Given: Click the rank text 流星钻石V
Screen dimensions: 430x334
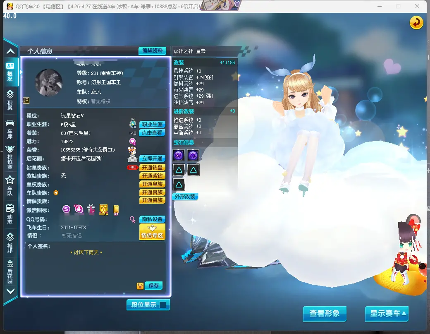Looking at the screenshot, I should [x=72, y=116].
